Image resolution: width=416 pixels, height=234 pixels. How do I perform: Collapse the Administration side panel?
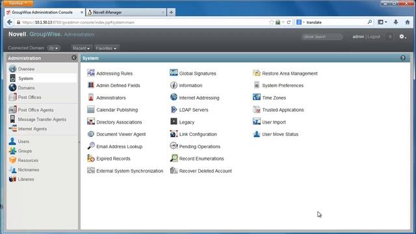74,58
